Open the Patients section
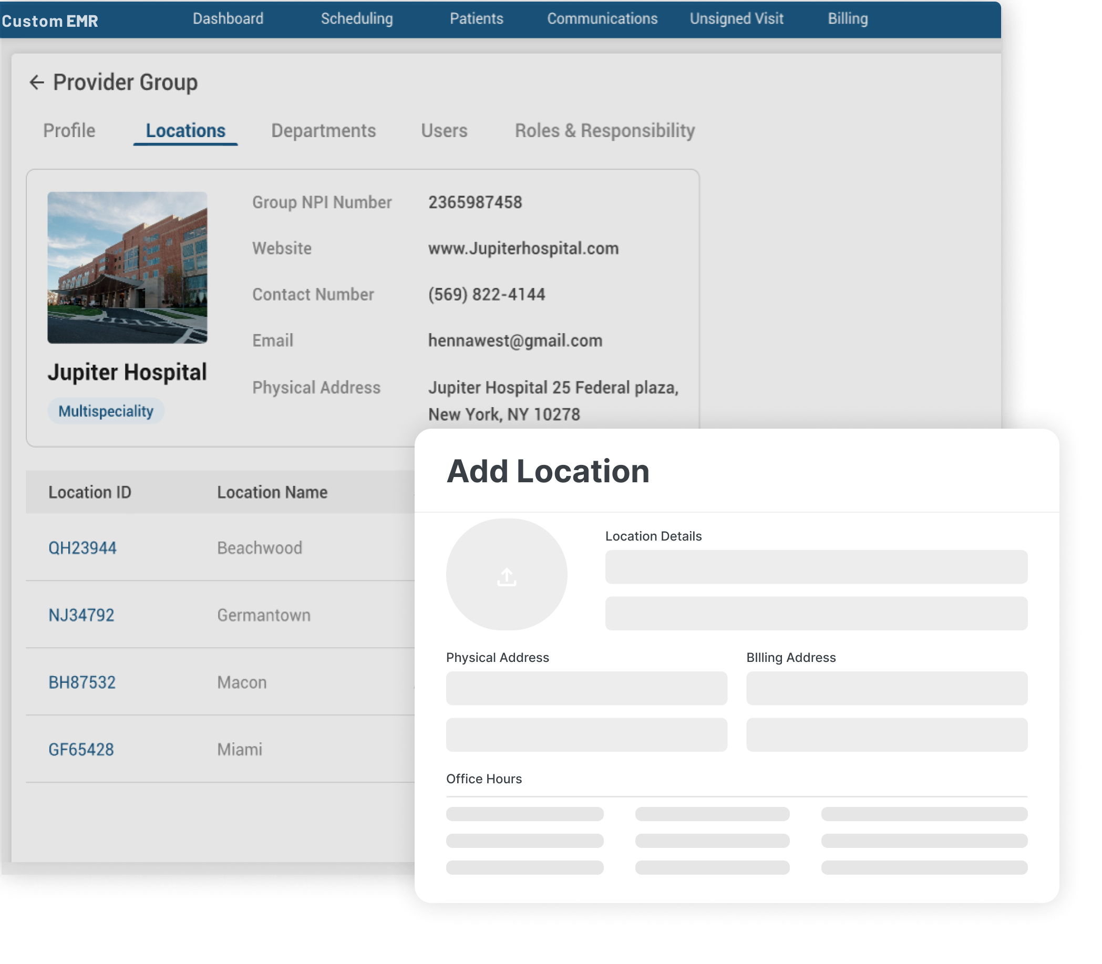Image resolution: width=1102 pixels, height=964 pixels. (476, 19)
